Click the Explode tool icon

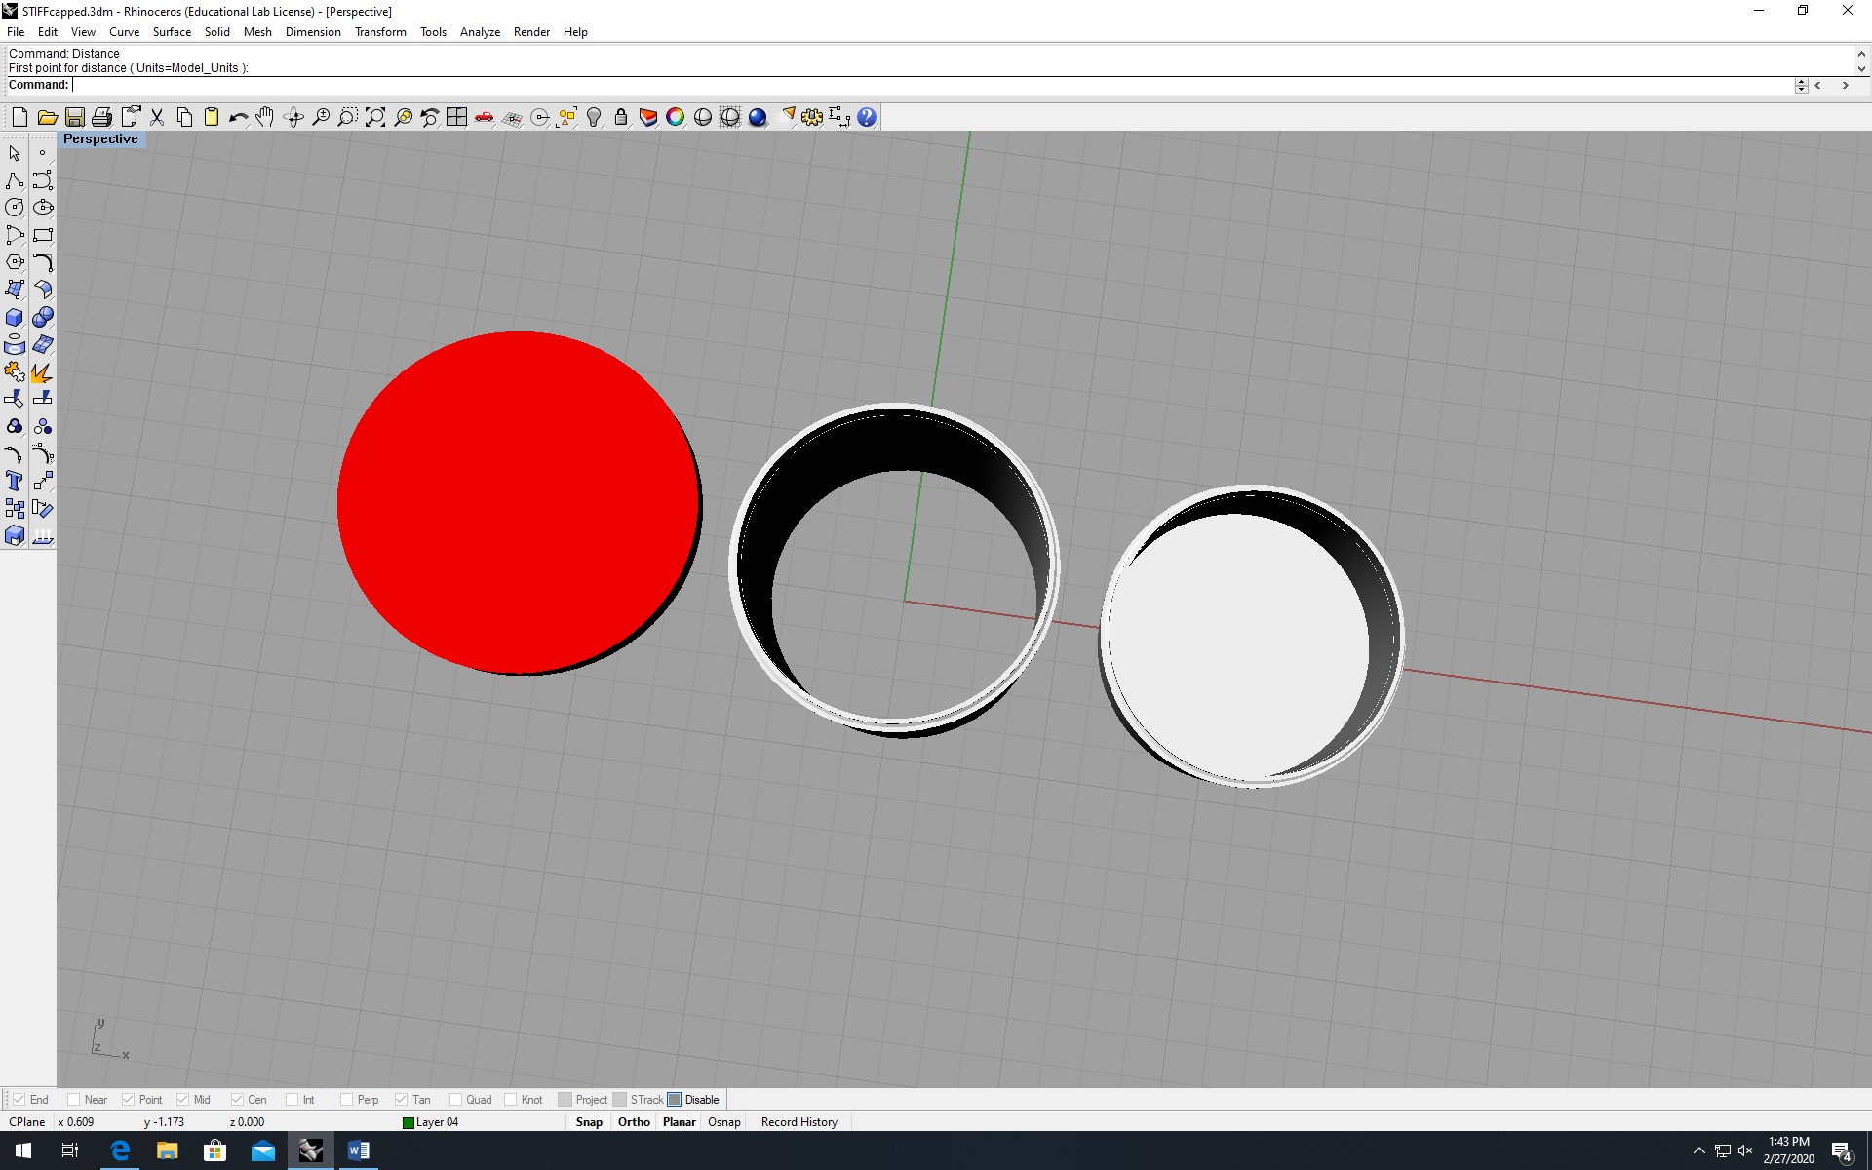pos(42,372)
